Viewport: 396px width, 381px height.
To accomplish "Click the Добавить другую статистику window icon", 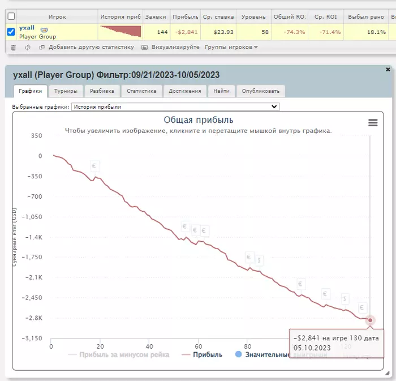I will pyautogui.click(x=42, y=47).
